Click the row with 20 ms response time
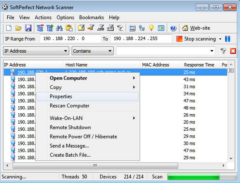Image resolution: width=240 pixels, height=183 pixels. 116,122
